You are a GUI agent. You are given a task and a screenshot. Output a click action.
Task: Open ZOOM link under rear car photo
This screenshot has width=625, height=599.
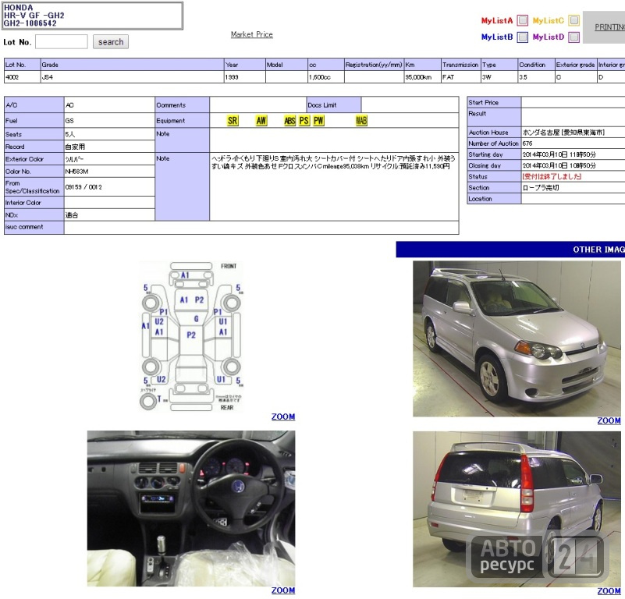[609, 591]
